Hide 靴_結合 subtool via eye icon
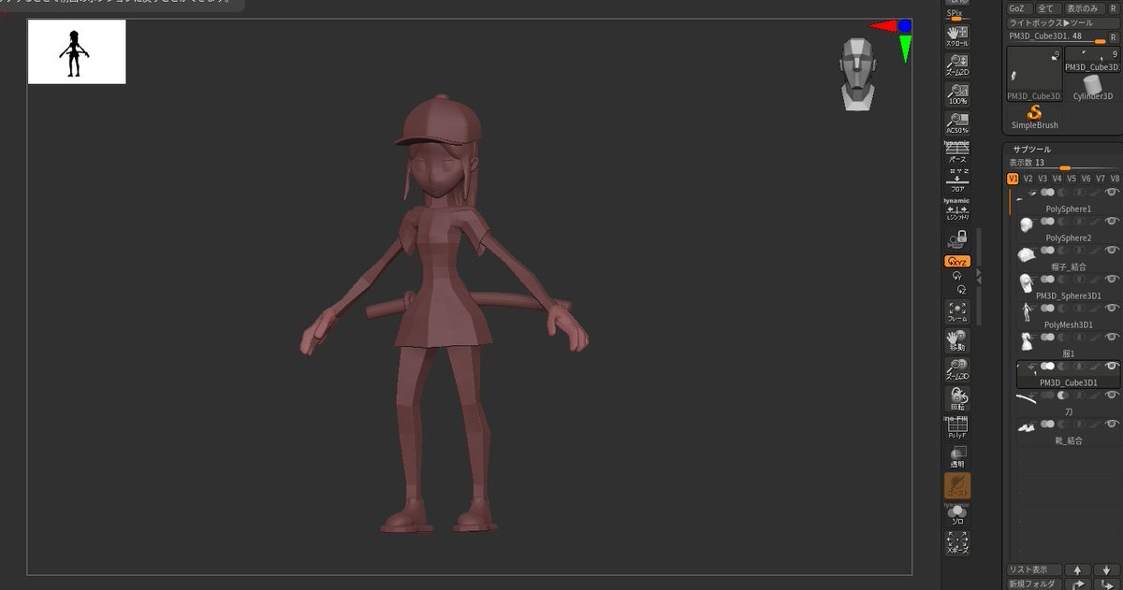1123x590 pixels. click(x=1112, y=424)
